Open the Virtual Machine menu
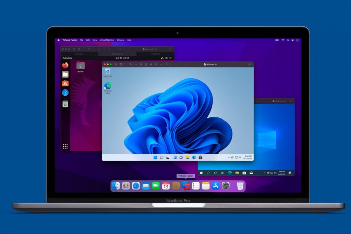Viewport: 351px width, 234px height. click(x=107, y=40)
